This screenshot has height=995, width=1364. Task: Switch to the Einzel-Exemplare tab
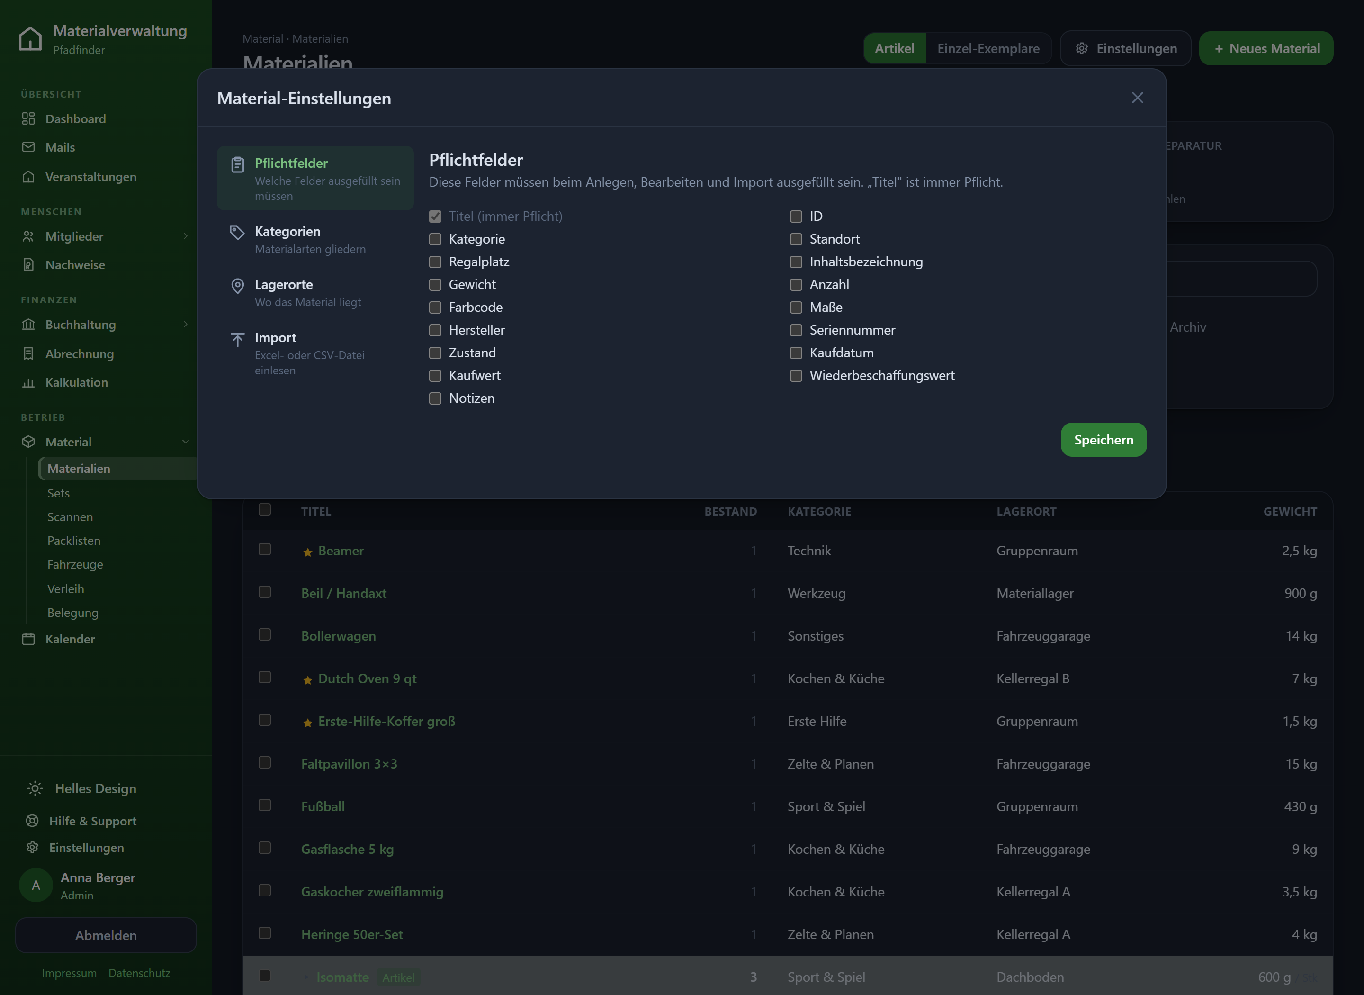(x=988, y=48)
